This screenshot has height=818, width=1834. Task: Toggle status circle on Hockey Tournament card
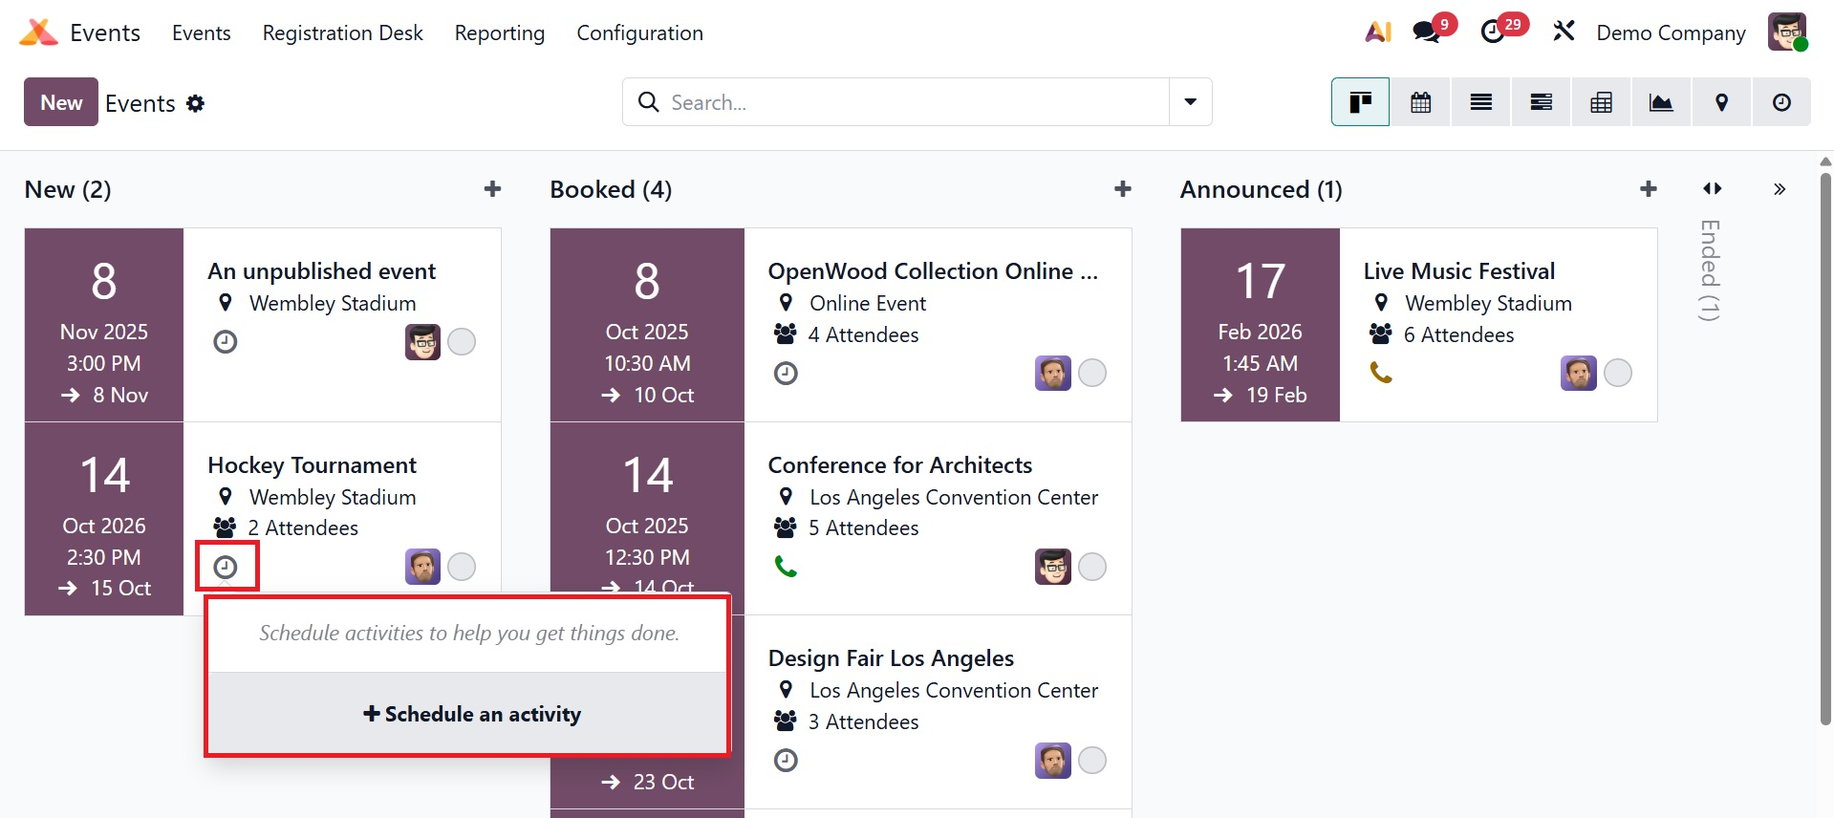point(462,567)
